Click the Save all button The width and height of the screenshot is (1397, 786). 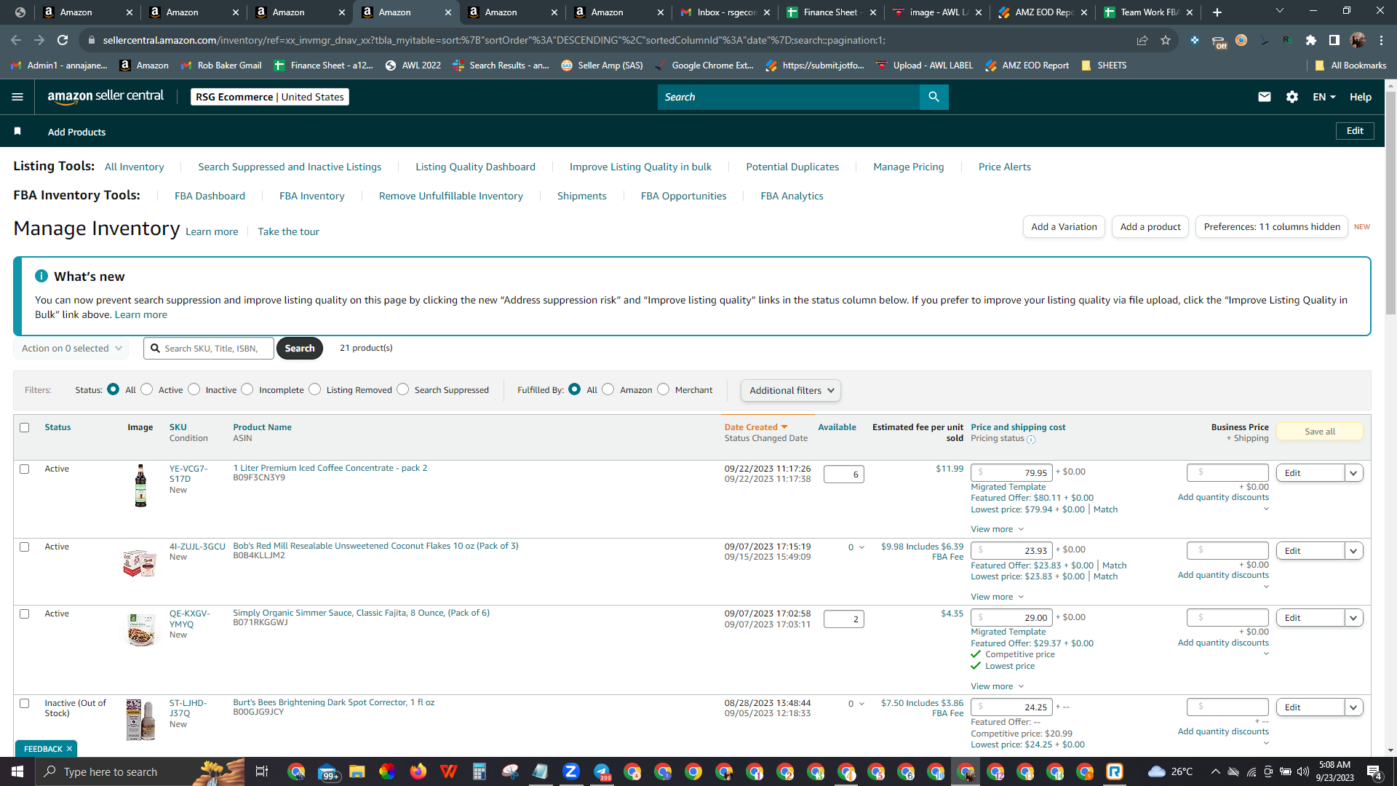pos(1319,432)
